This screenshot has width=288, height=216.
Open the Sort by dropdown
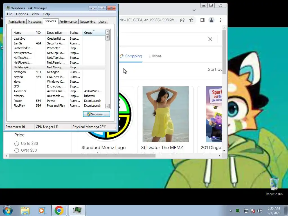point(215,69)
